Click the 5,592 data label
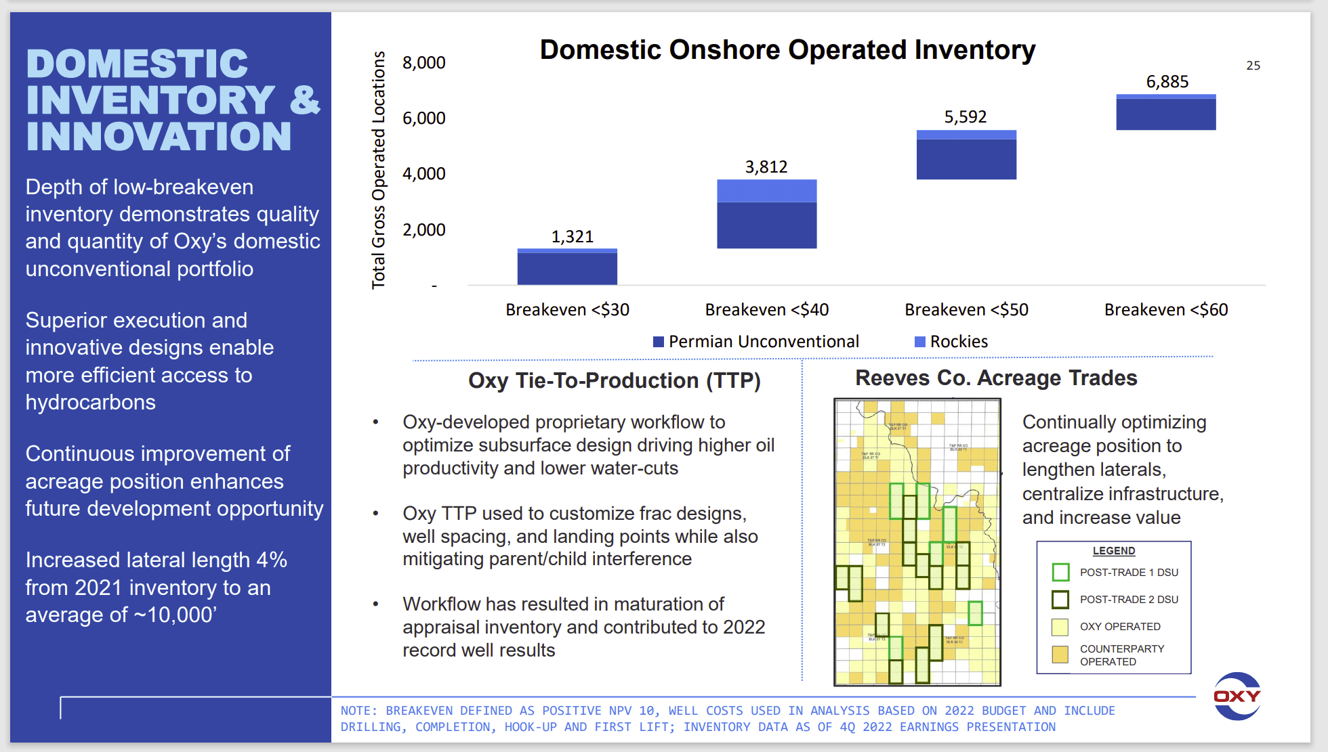Screen dimensions: 1328x752 966,117
